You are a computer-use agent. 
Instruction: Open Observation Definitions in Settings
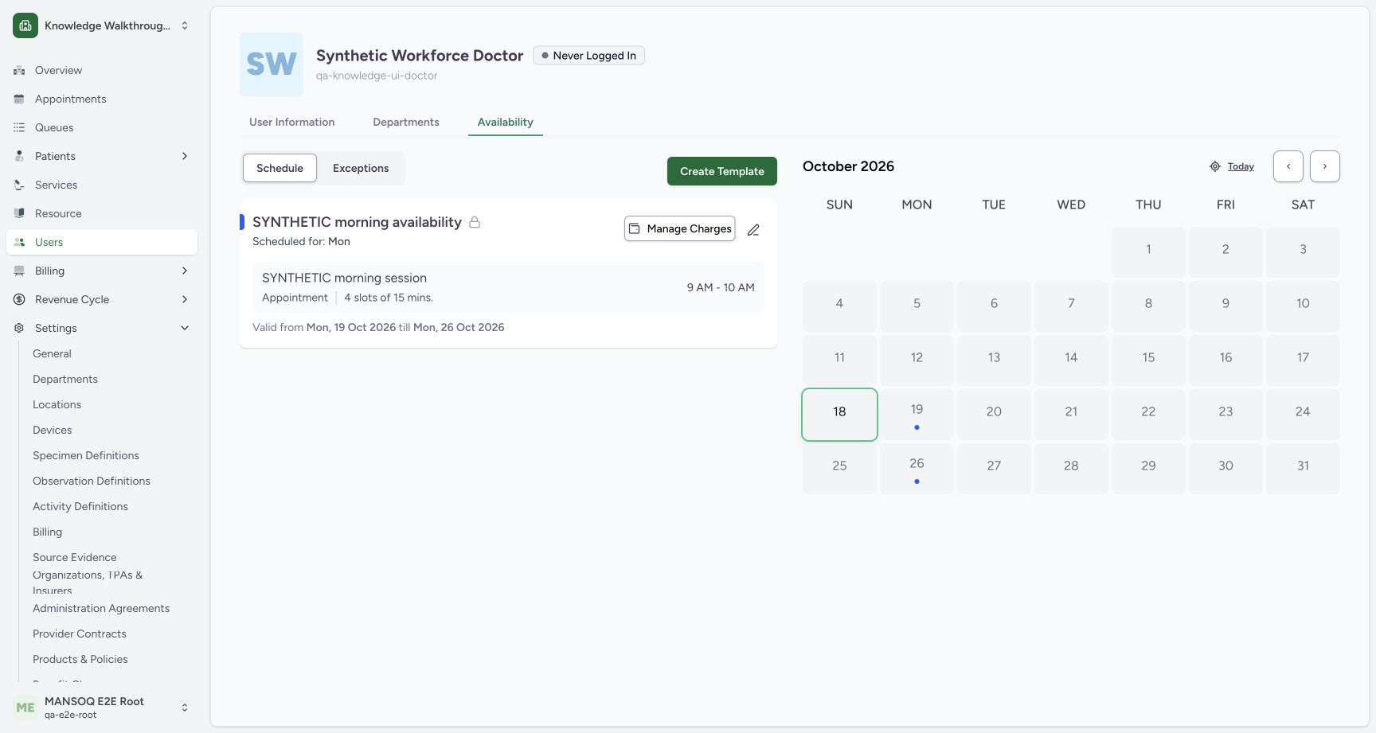[x=92, y=481]
